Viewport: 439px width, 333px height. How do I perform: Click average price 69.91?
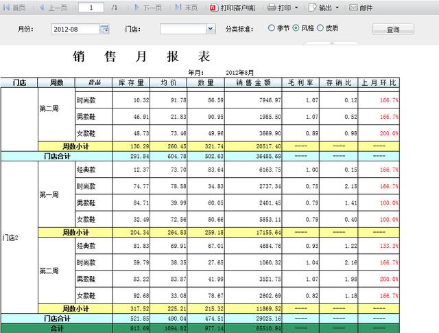[x=178, y=246]
